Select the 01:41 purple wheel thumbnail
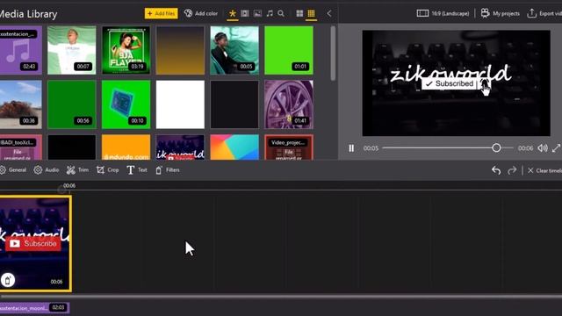The width and height of the screenshot is (562, 316). click(x=289, y=104)
